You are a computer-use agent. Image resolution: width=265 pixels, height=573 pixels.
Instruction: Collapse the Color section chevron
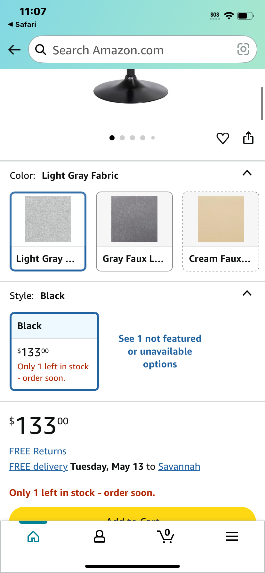pos(247,173)
